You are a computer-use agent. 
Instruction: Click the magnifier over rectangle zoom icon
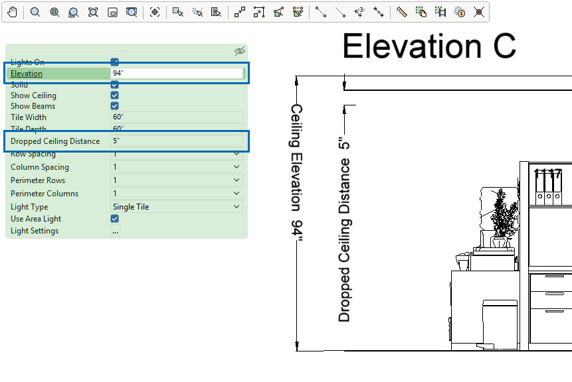coord(132,12)
